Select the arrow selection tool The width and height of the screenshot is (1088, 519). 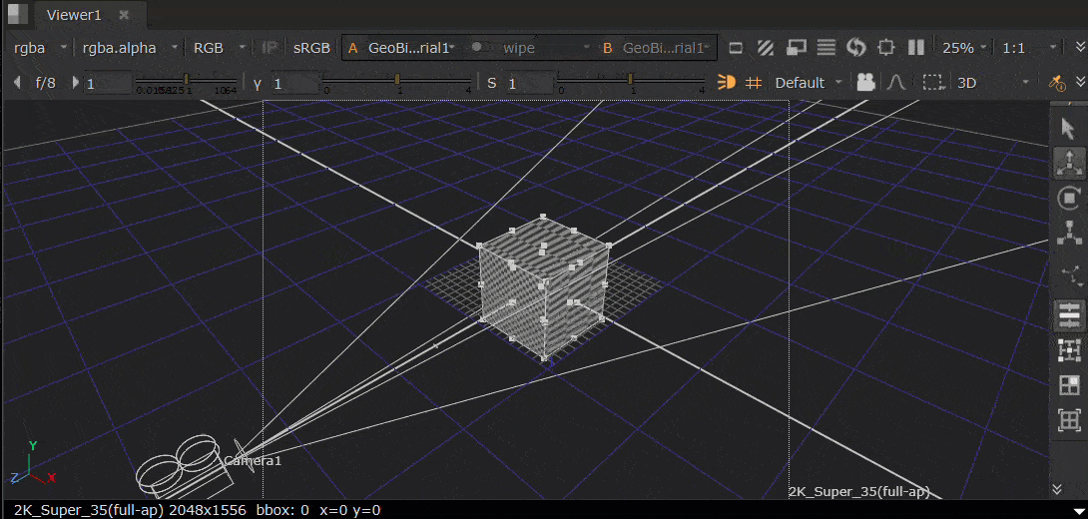click(1069, 128)
